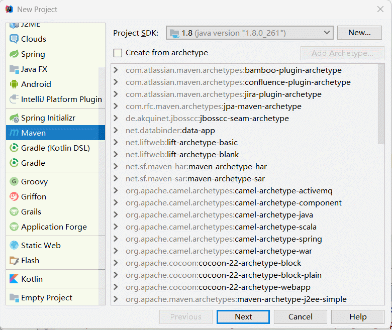Click the Cancel button

coord(301,317)
